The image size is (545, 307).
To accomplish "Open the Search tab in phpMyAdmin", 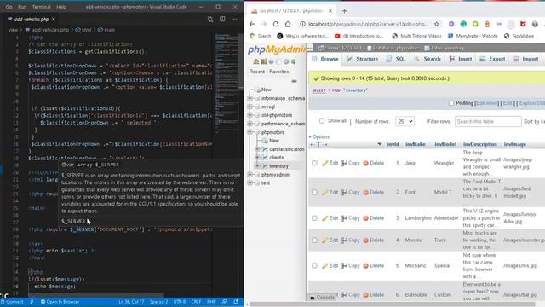I will (427, 59).
